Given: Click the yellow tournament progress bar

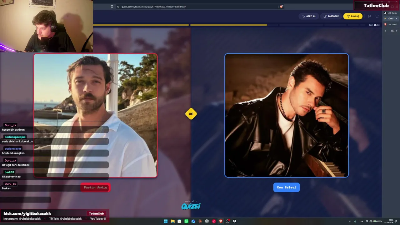Looking at the screenshot, I should [x=180, y=25].
